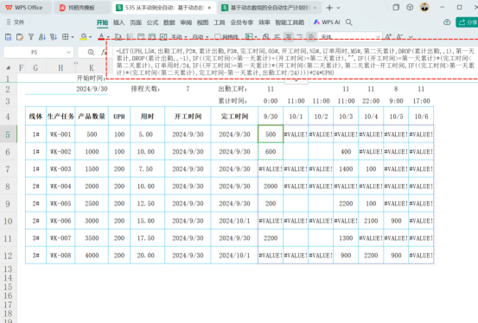The height and width of the screenshot is (323, 478).
Task: Expand the borders dropdown arrow
Action: (73, 37)
